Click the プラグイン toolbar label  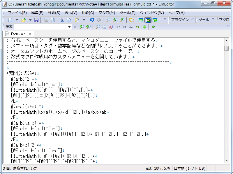(180, 19)
